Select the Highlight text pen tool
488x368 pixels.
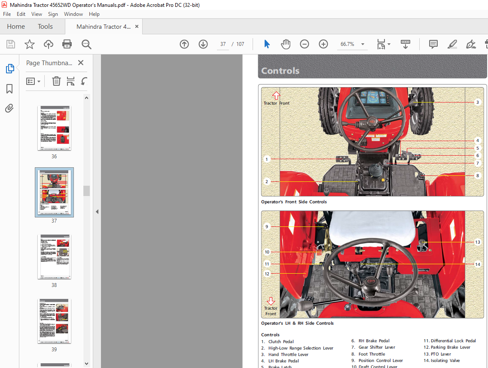click(452, 44)
